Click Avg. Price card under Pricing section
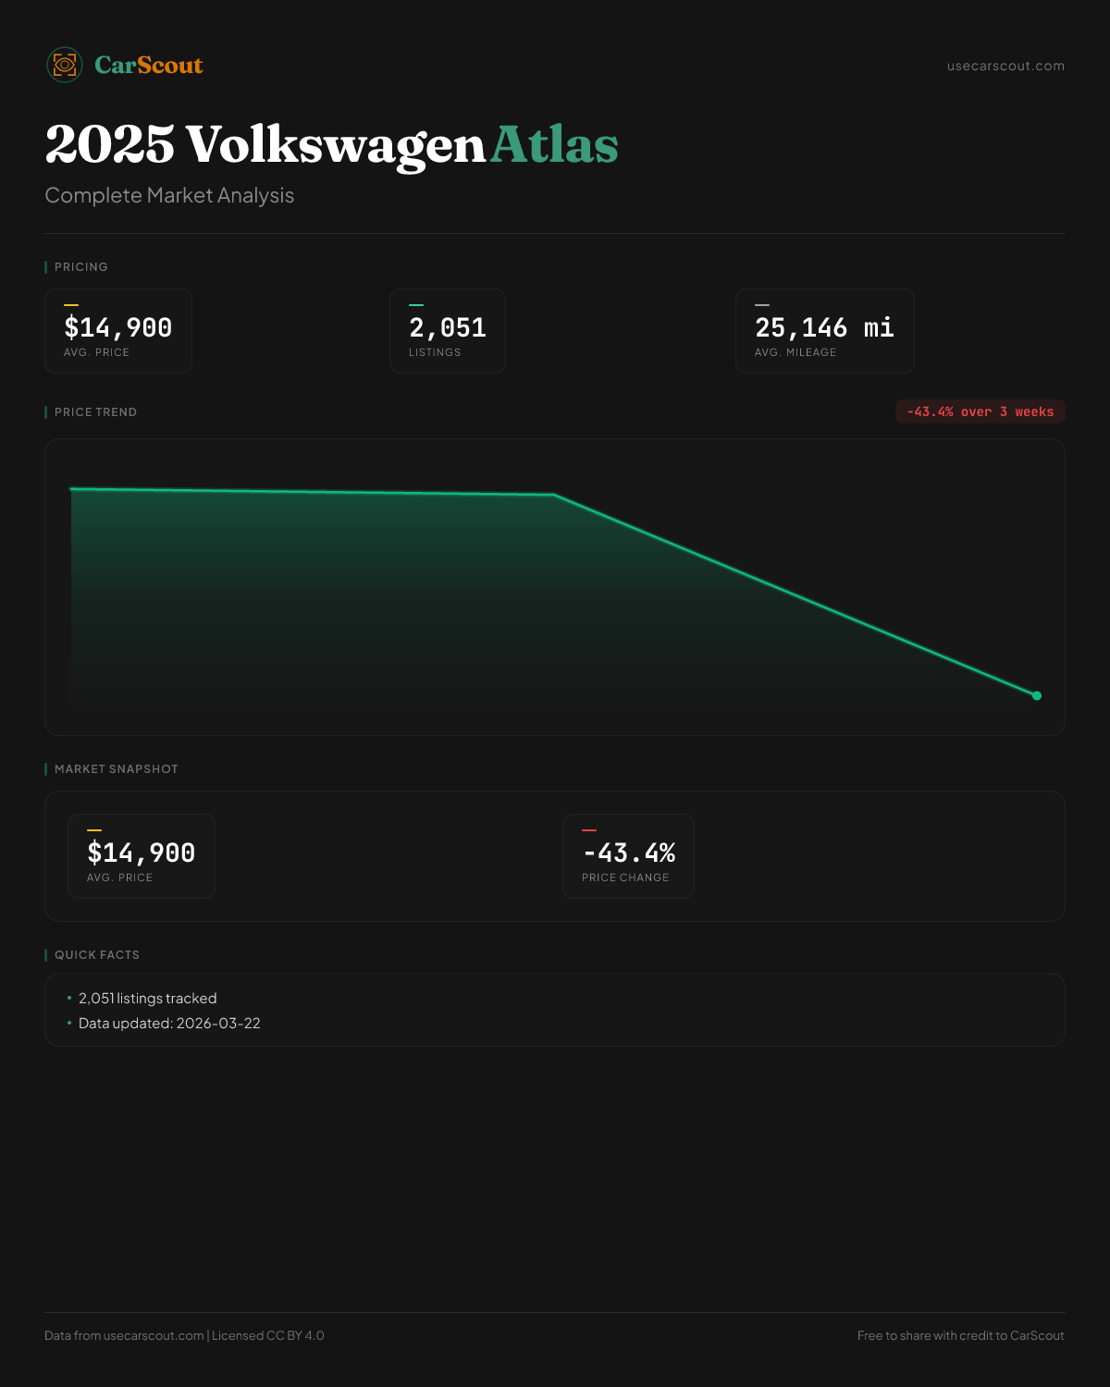Screen dimensions: 1110x1387 [x=118, y=331]
